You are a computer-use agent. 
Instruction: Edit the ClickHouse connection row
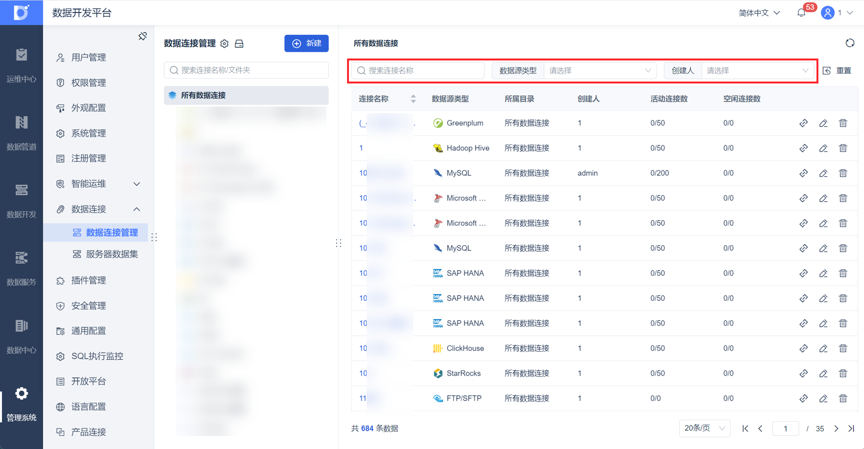(x=823, y=348)
